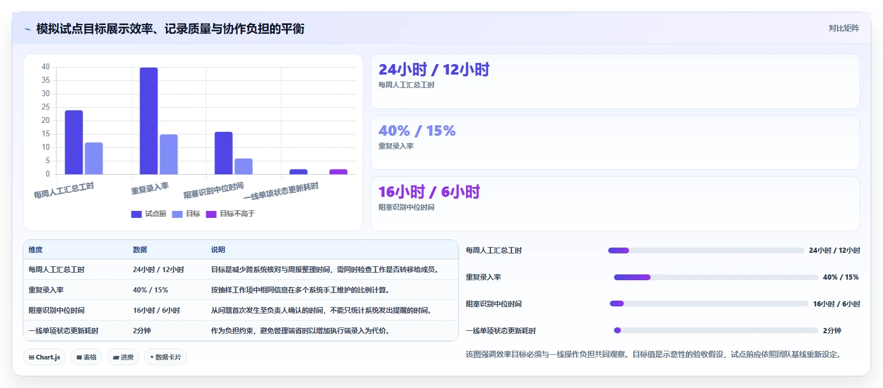Image resolution: width=883 pixels, height=388 pixels.
Task: Click the lightning icon beside the page title
Action: point(27,29)
